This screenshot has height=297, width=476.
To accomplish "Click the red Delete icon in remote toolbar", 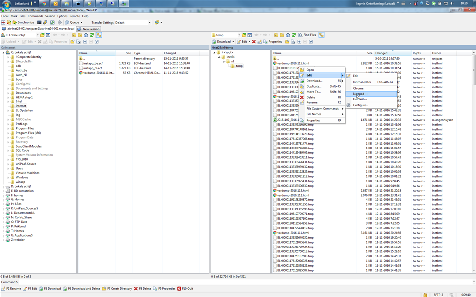I will (x=254, y=42).
